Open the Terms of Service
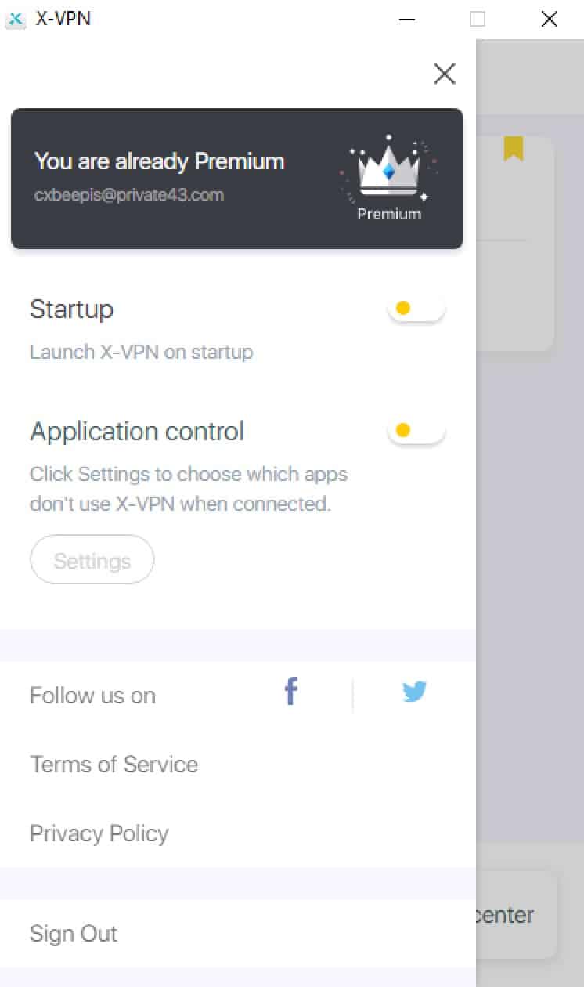 click(x=114, y=765)
